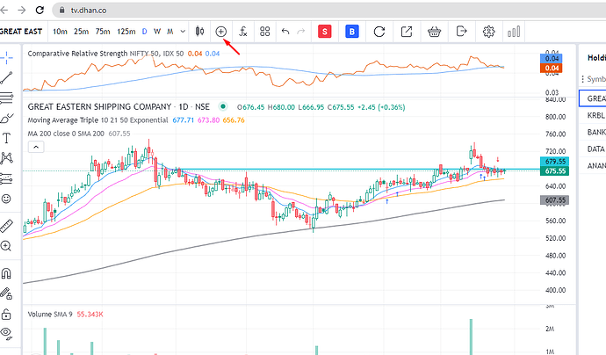Select the patterns XABCD tool
The width and height of the screenshot is (606, 355).
[x=6, y=158]
